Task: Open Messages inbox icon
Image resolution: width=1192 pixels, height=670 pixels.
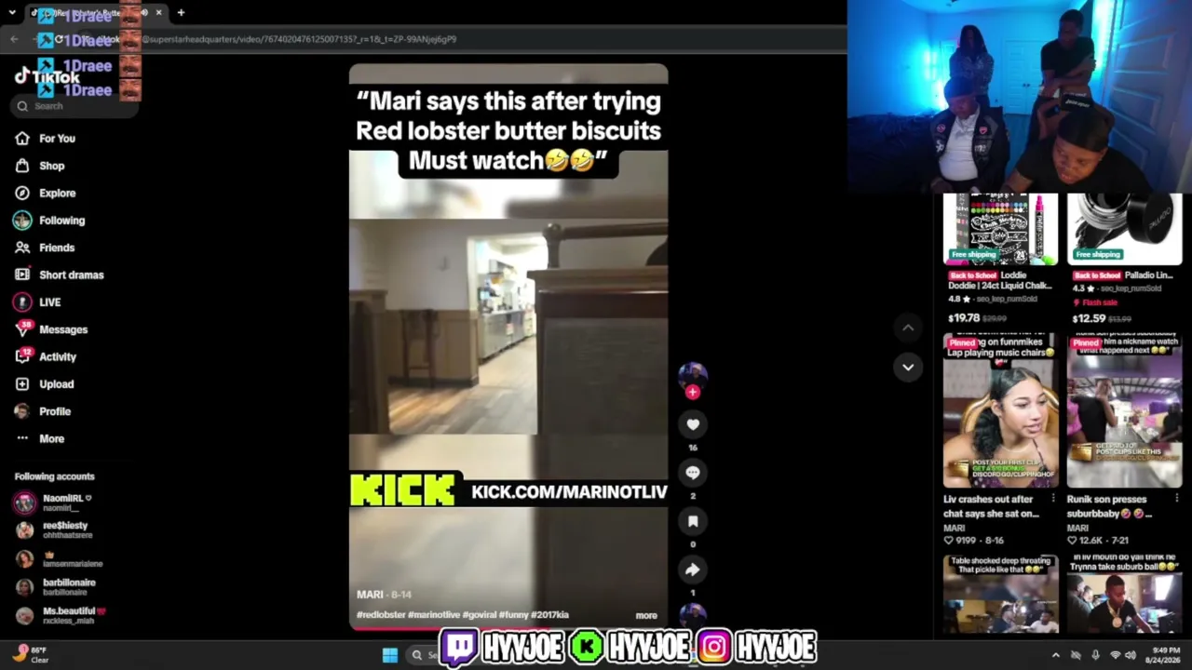Action: point(22,328)
